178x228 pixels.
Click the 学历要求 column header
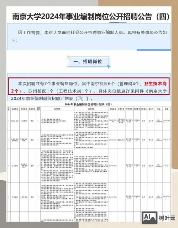[x=129, y=109]
